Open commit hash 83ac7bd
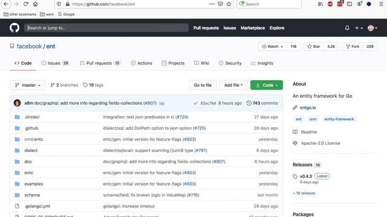 [x=208, y=103]
